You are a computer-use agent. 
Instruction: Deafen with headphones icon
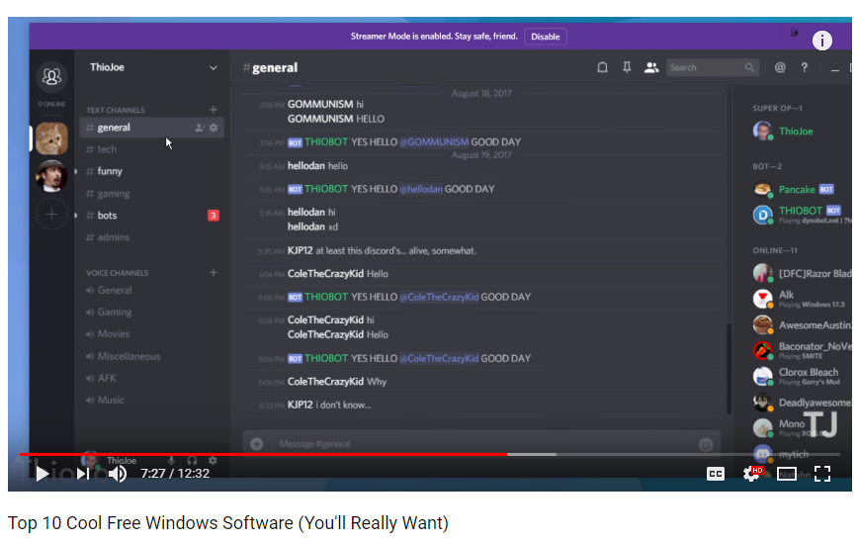click(192, 461)
